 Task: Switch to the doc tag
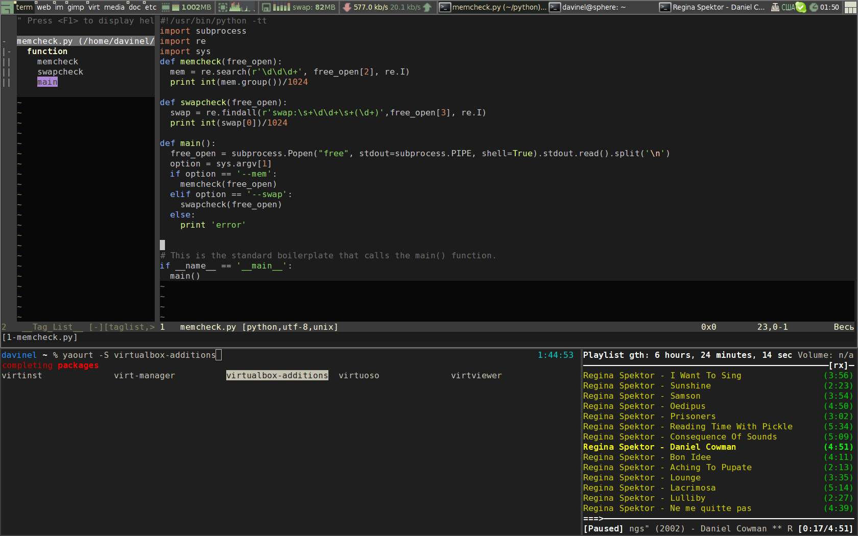(134, 7)
